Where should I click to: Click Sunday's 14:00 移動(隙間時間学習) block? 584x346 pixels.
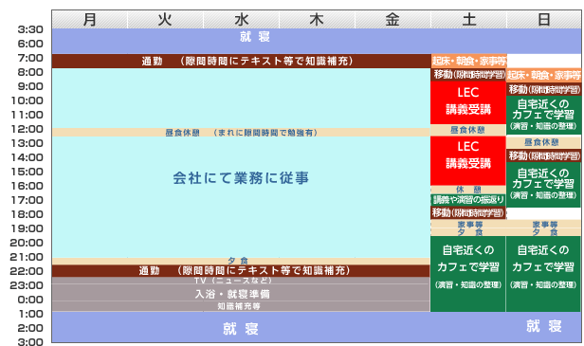pos(544,155)
